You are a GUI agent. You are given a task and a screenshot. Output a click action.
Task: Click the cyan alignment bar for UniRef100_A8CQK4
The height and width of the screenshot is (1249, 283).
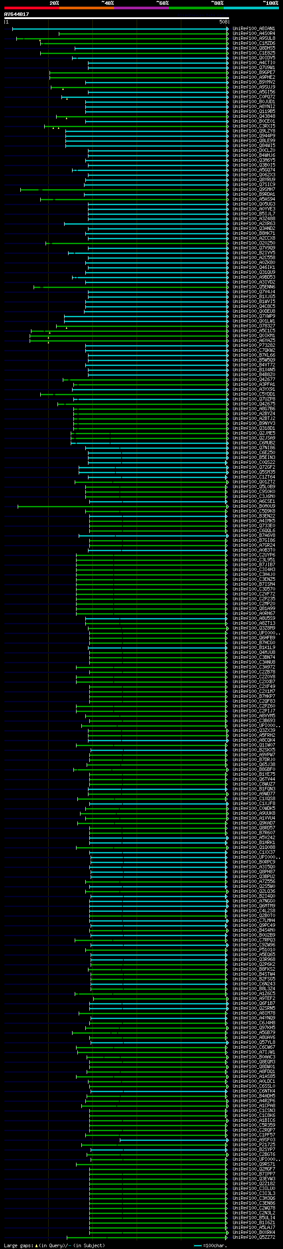click(158, 740)
